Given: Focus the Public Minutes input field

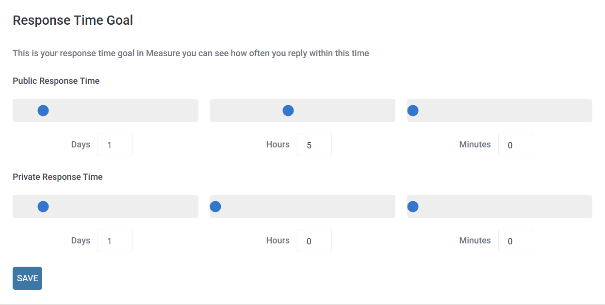Looking at the screenshot, I should (516, 144).
